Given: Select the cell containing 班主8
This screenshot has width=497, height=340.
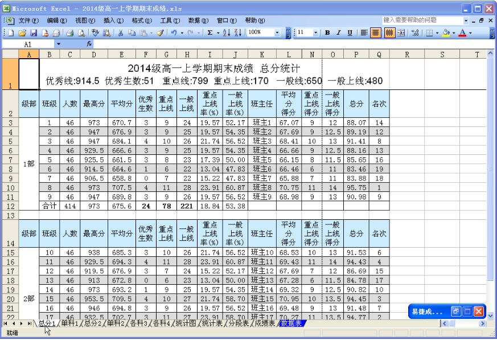Looking at the screenshot, I should click(x=262, y=187).
